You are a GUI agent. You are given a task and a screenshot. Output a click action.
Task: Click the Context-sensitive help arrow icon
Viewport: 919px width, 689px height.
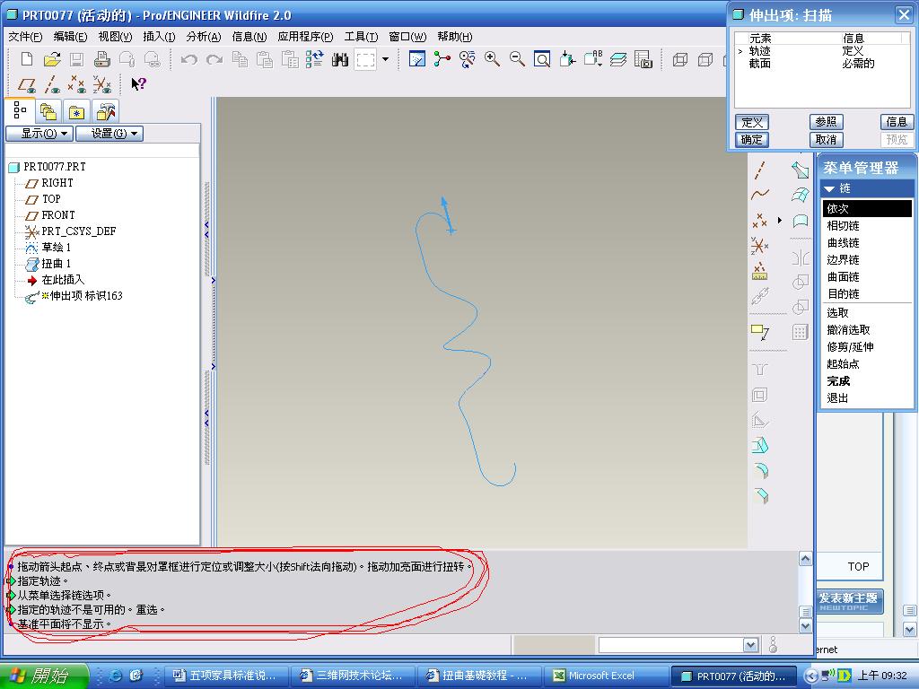(x=138, y=84)
